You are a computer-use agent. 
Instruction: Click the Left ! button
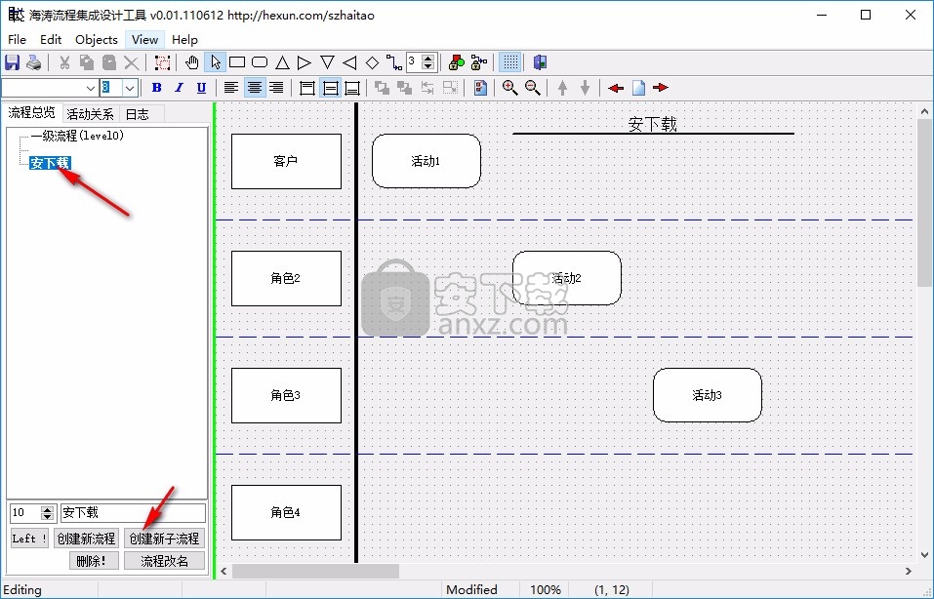point(29,539)
